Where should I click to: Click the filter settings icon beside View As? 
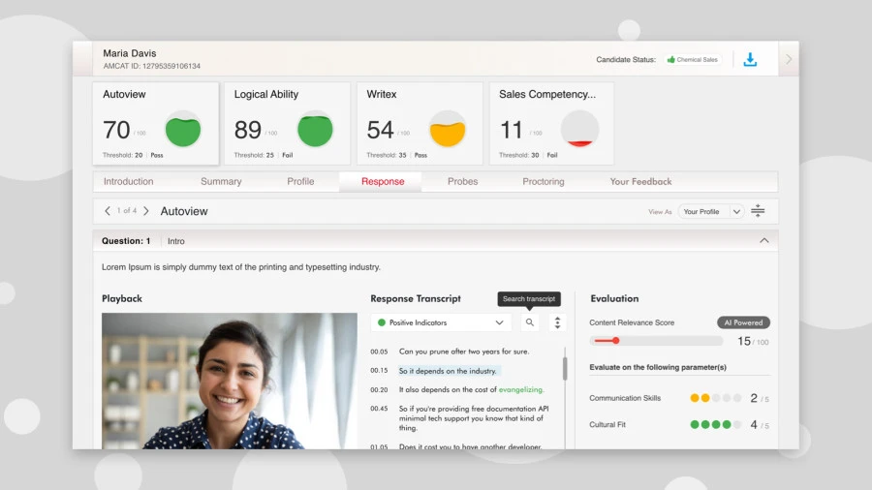[x=758, y=211]
